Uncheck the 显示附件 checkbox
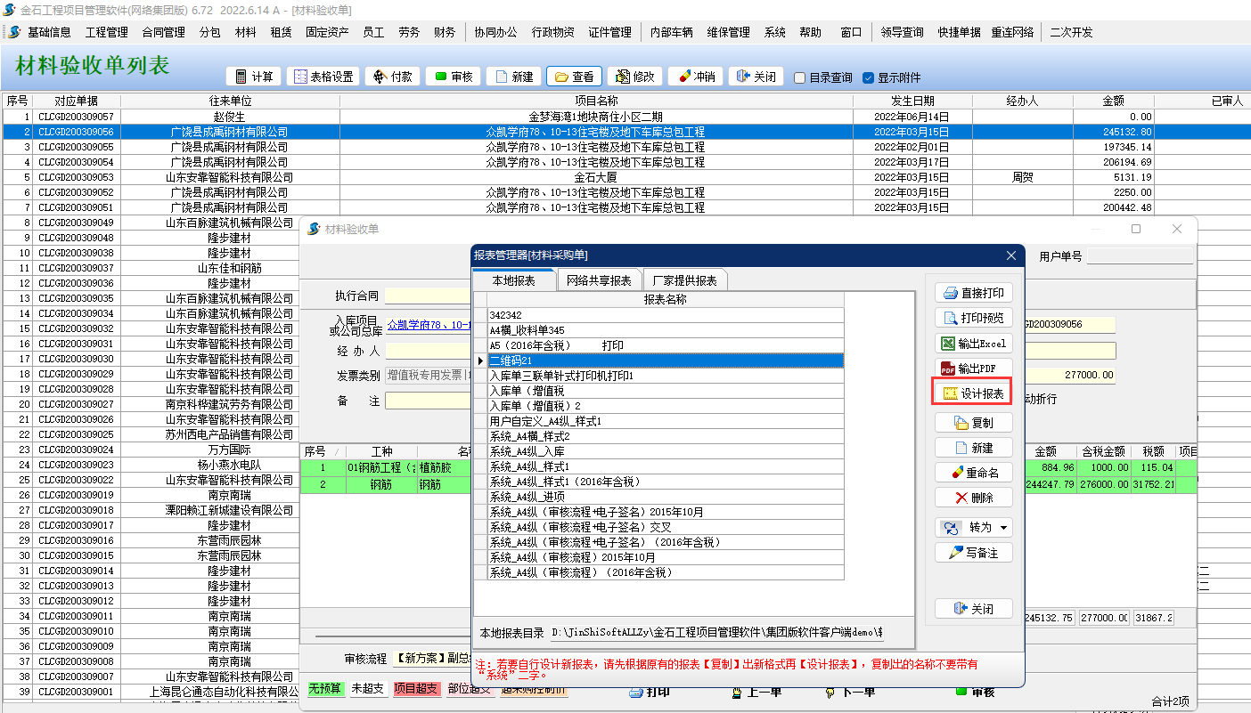1251x713 pixels. coord(869,77)
